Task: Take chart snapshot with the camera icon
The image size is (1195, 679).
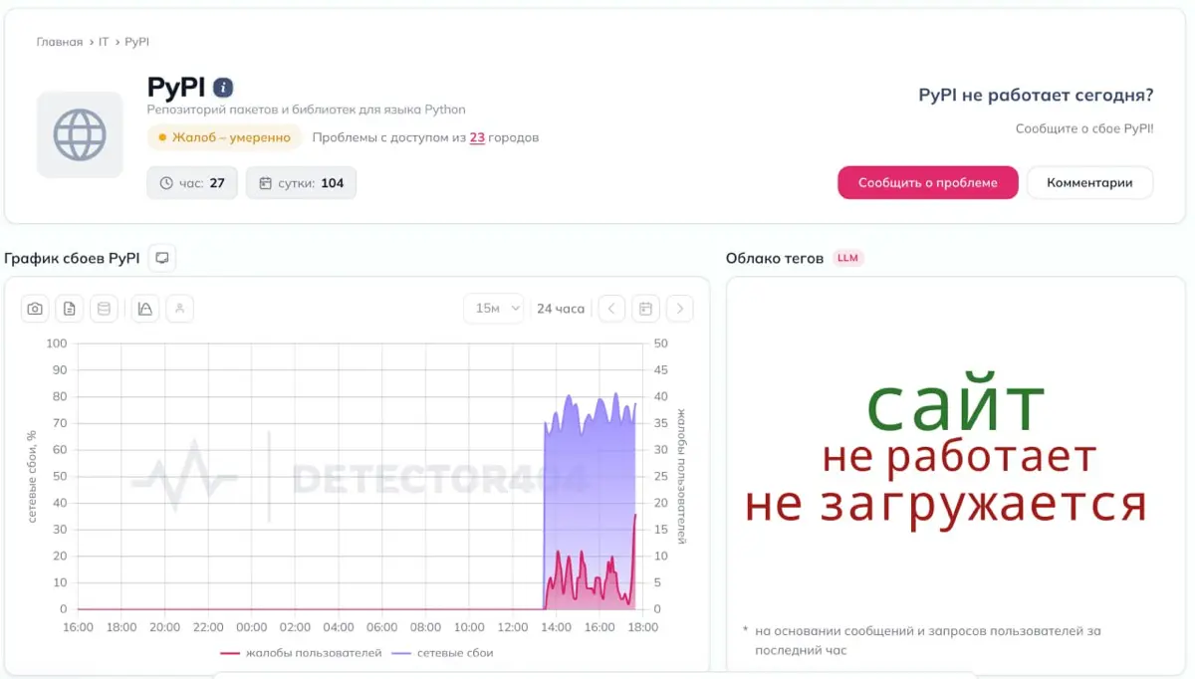Action: (35, 309)
